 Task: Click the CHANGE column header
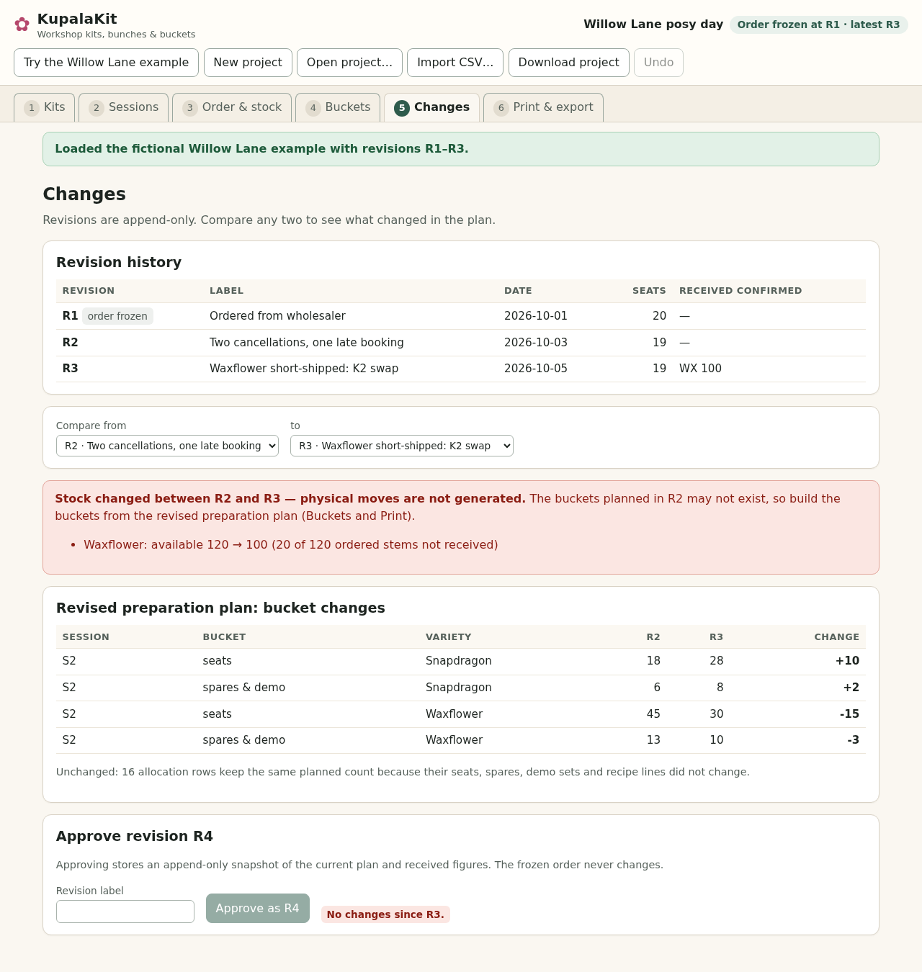[837, 637]
